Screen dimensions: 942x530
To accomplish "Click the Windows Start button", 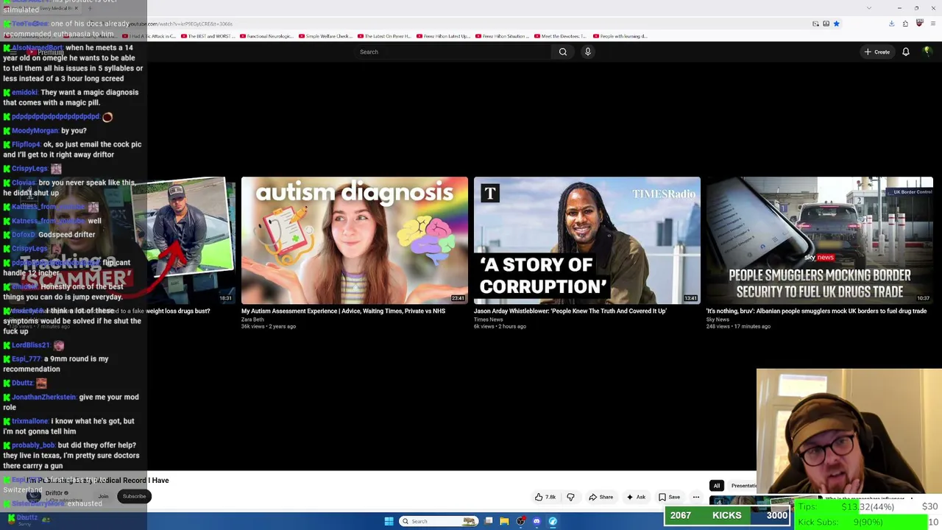I will 389,521.
